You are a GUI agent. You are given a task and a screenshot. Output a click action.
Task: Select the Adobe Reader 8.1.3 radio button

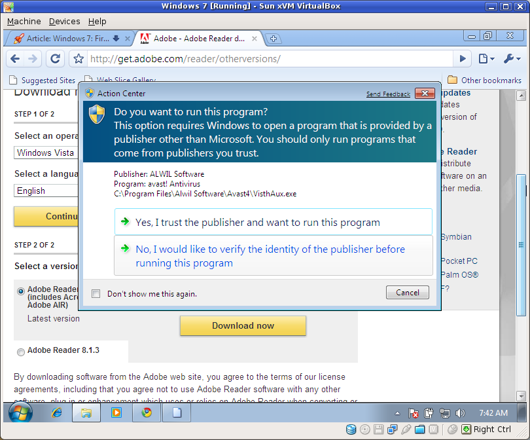click(x=20, y=352)
